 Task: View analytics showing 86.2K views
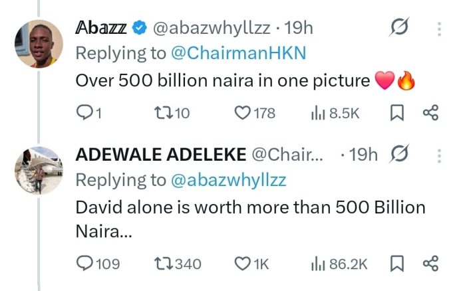pyautogui.click(x=317, y=264)
